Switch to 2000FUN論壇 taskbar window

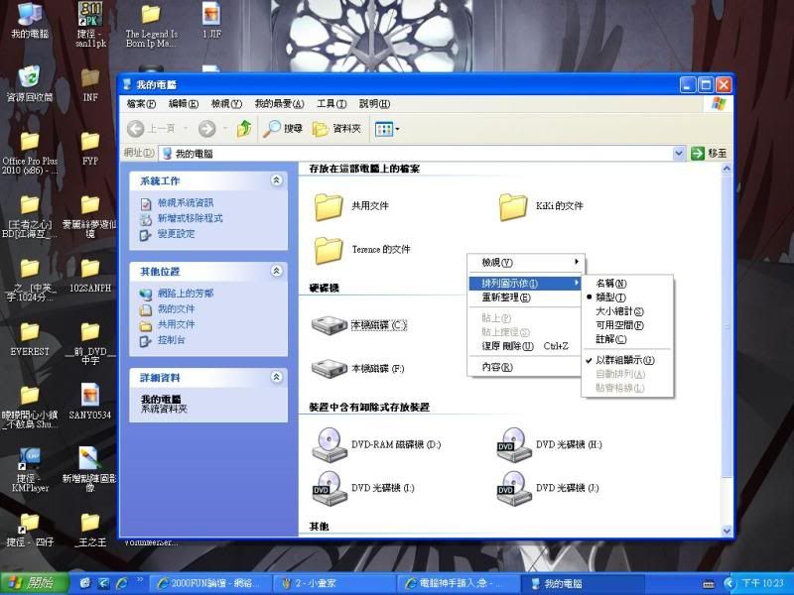(x=209, y=583)
